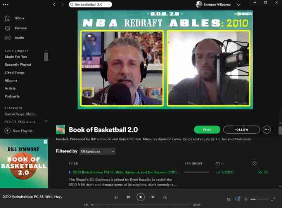Click now-playing title in bottom bar

[x=32, y=197]
